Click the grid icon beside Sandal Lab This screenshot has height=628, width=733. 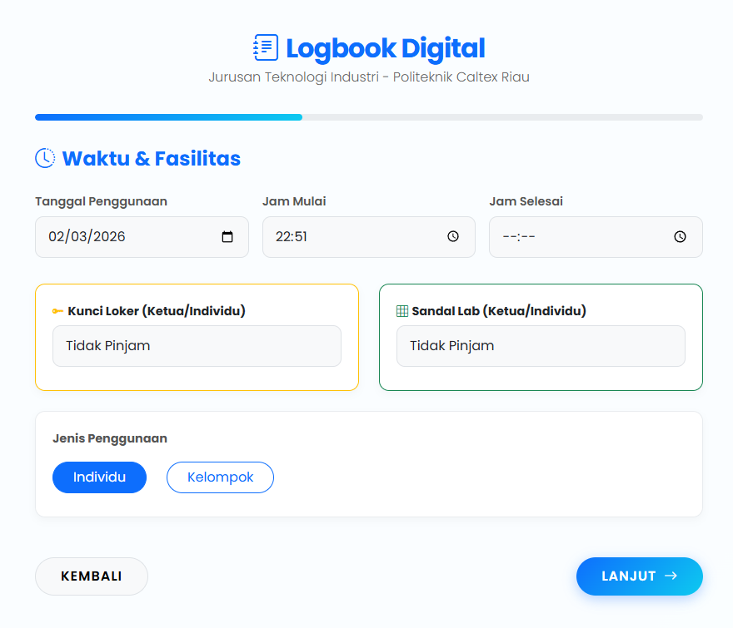[x=401, y=310]
